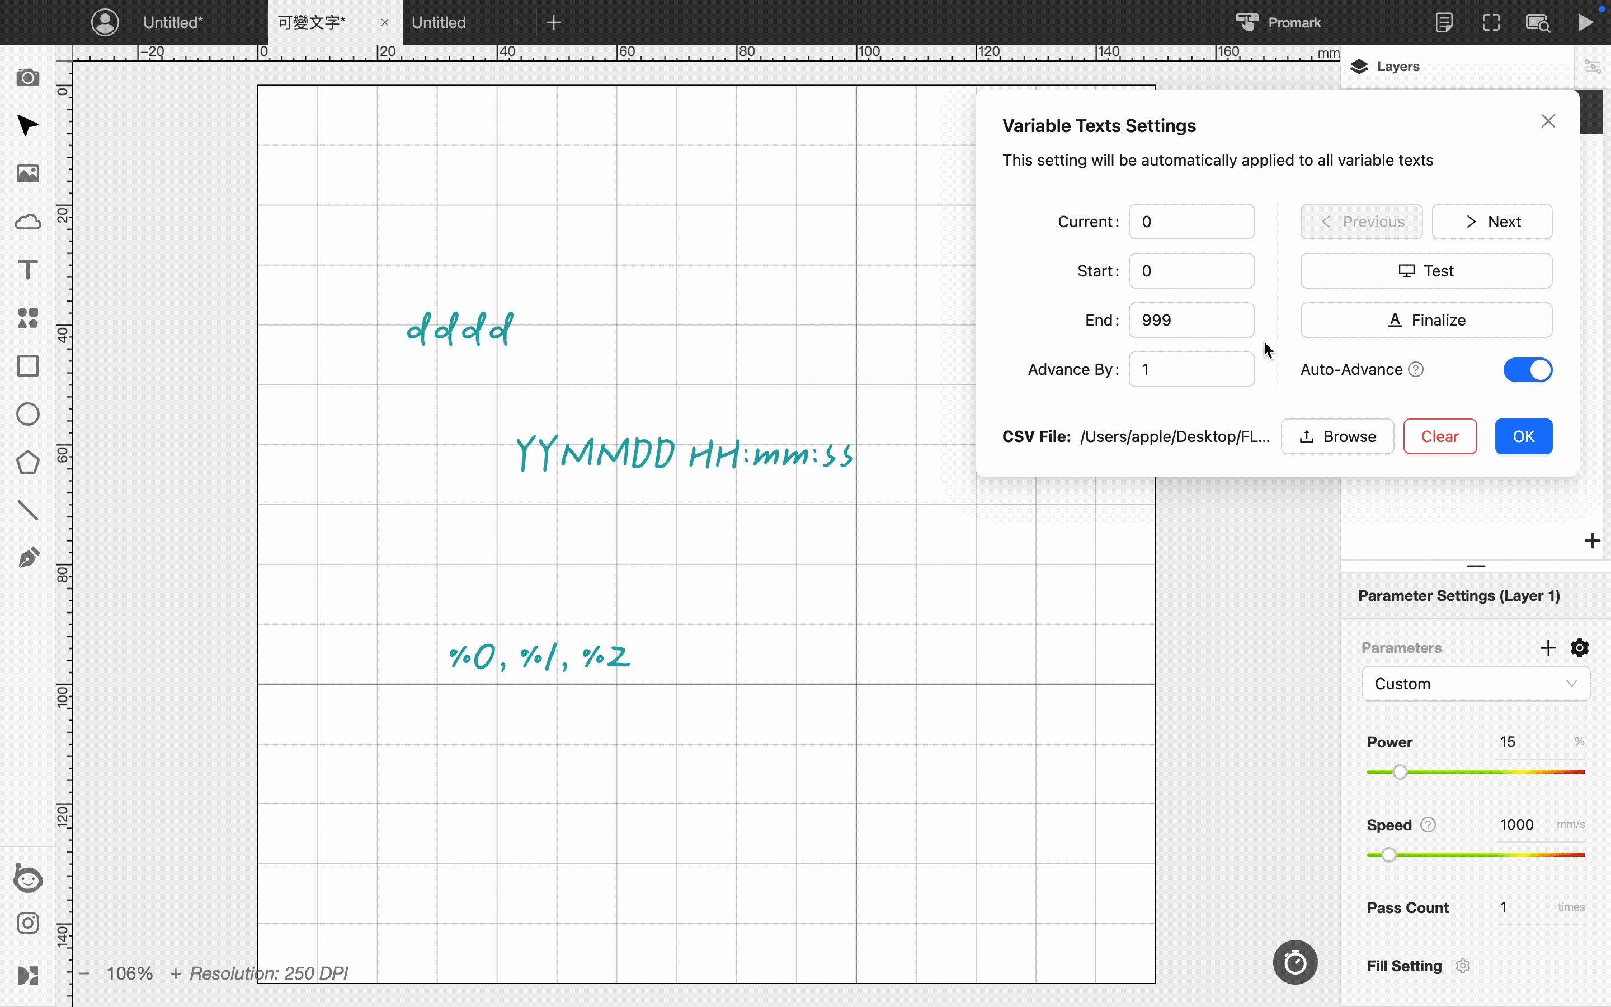Close the 可變文字* tab
This screenshot has height=1007, width=1611.
click(x=385, y=22)
